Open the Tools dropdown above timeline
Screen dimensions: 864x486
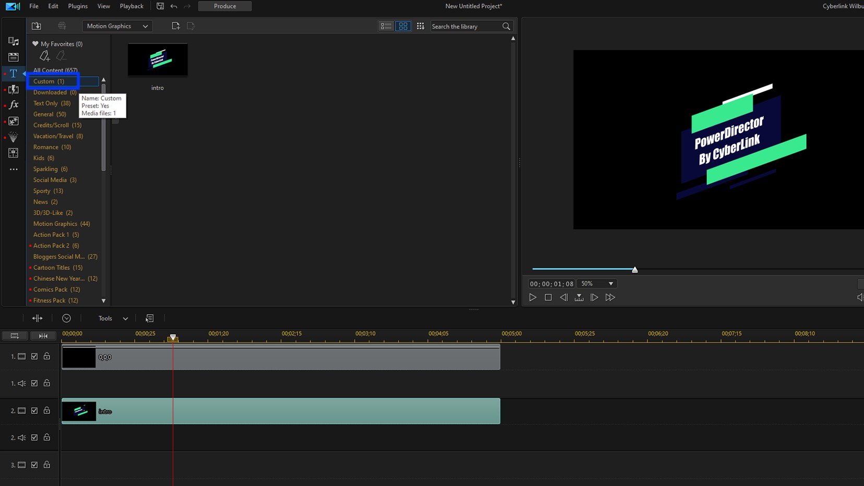[113, 318]
